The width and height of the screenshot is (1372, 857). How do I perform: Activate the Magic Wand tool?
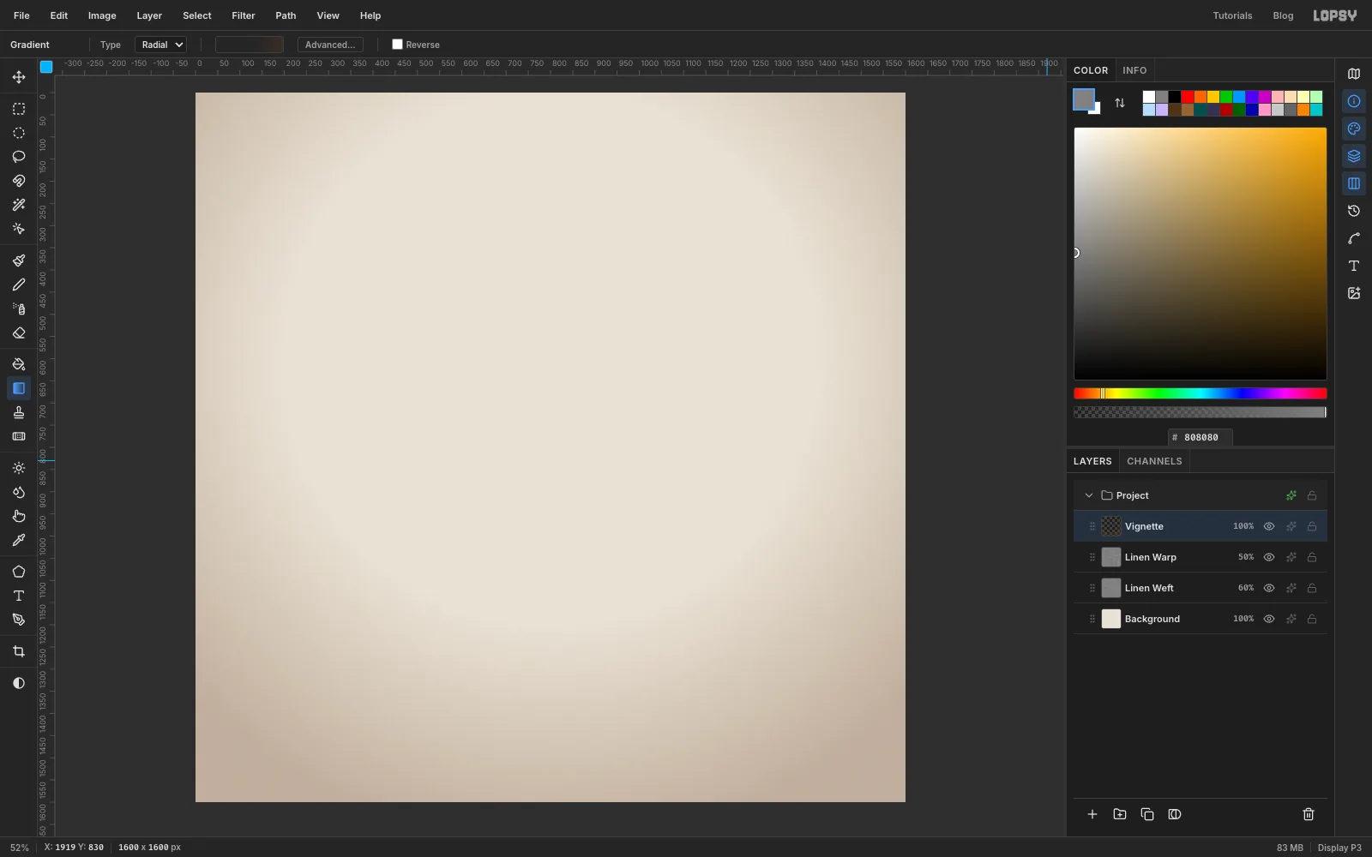(19, 205)
